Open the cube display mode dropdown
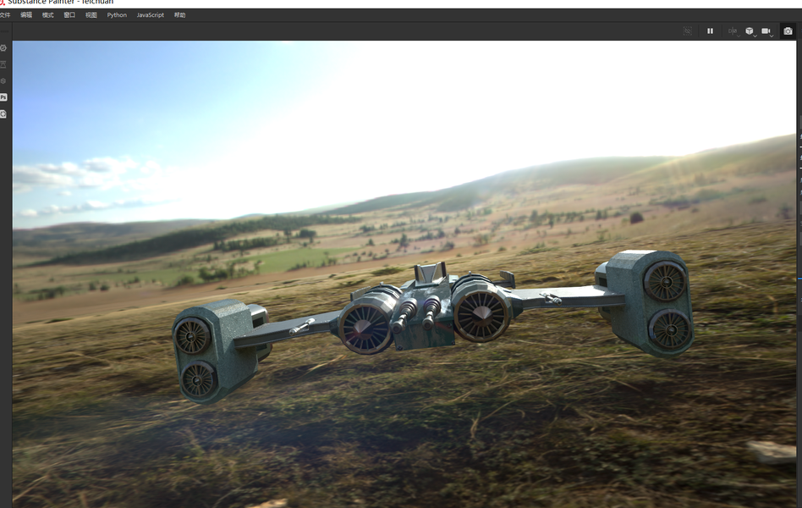The width and height of the screenshot is (802, 508). point(750,32)
